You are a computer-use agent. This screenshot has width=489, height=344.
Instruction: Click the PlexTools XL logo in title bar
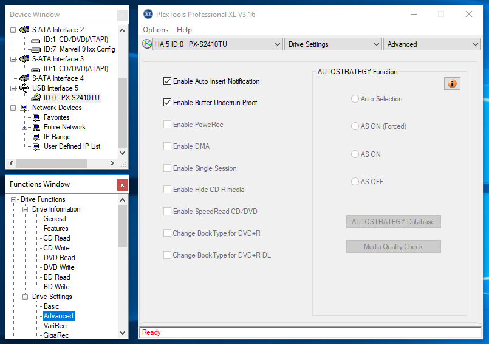[148, 14]
